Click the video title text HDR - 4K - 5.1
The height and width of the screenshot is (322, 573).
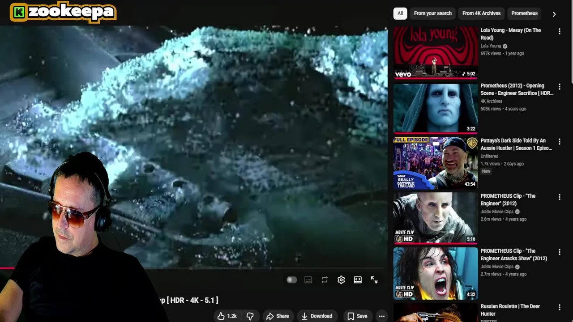pyautogui.click(x=192, y=301)
